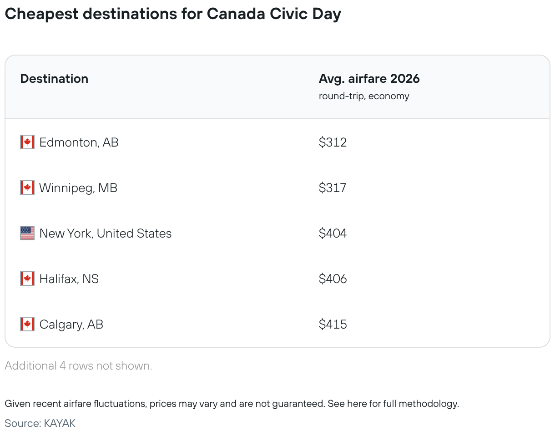
Task: Click the $404 airfare value
Action: (x=333, y=233)
